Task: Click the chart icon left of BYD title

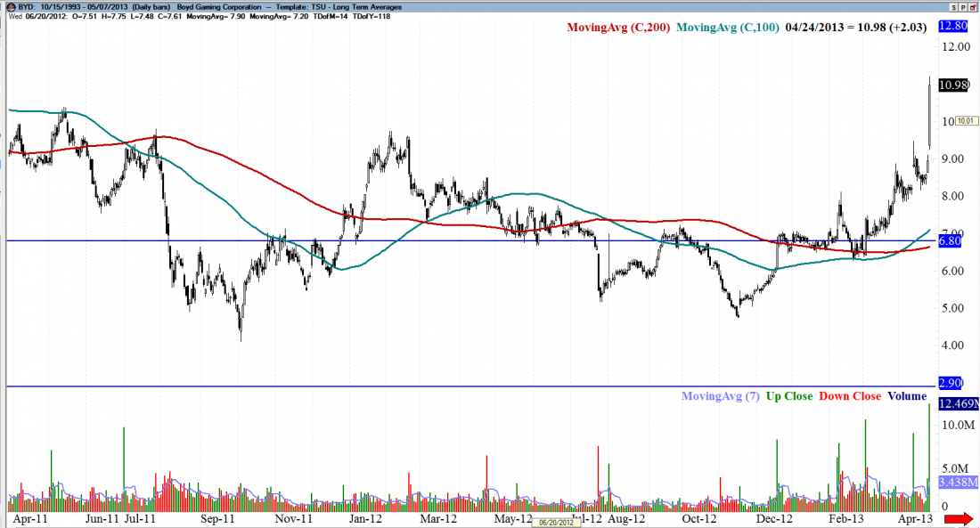Action: [x=8, y=7]
